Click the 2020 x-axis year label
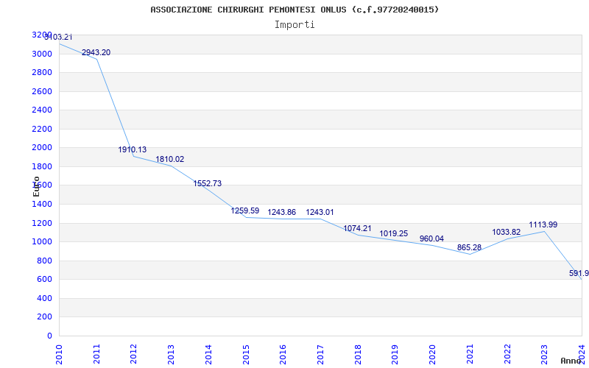The image size is (589, 368). pyautogui.click(x=432, y=355)
